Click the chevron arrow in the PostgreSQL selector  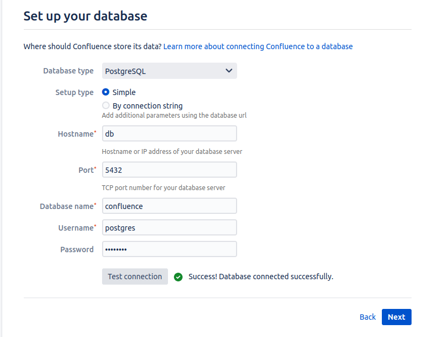pyautogui.click(x=228, y=71)
